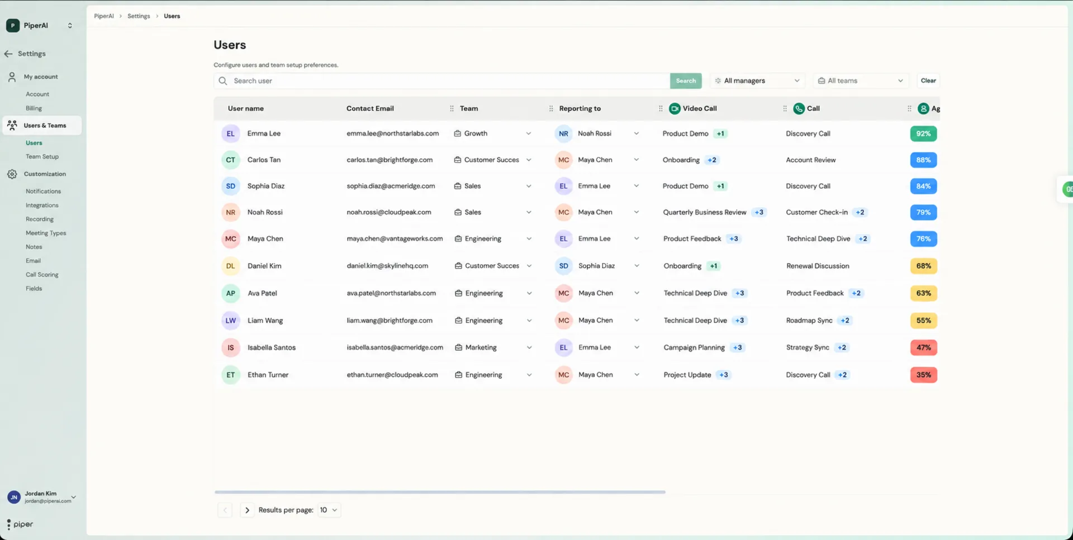Click +3 badge next to Quarterly Business Review
Image resolution: width=1073 pixels, height=540 pixels.
pyautogui.click(x=759, y=212)
